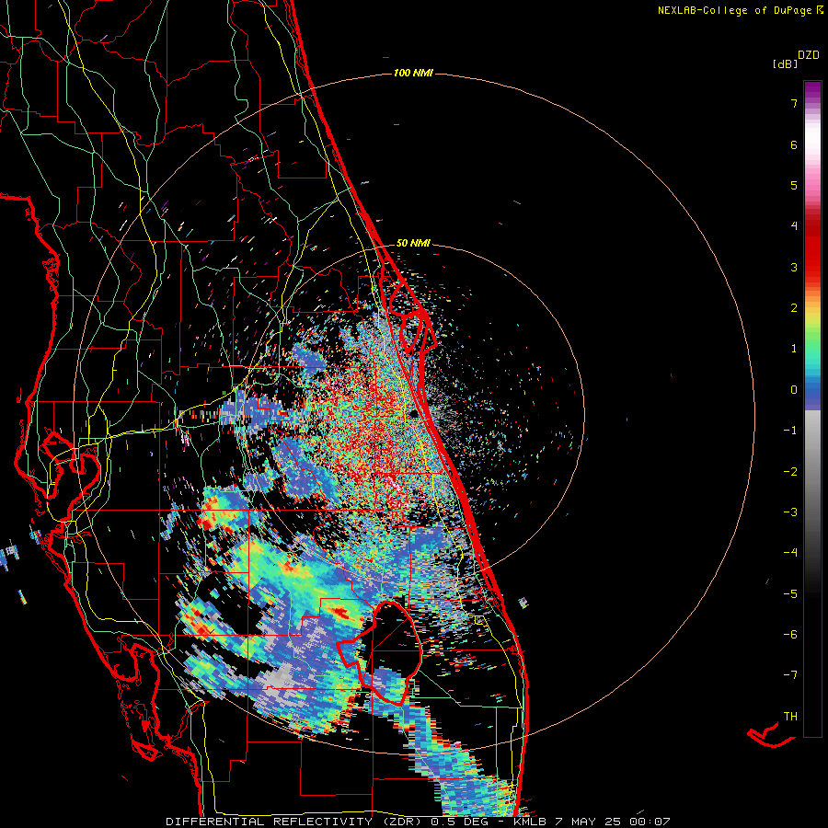The width and height of the screenshot is (828, 828).
Task: Click the 4 value on the color scale
Action: coord(794,226)
